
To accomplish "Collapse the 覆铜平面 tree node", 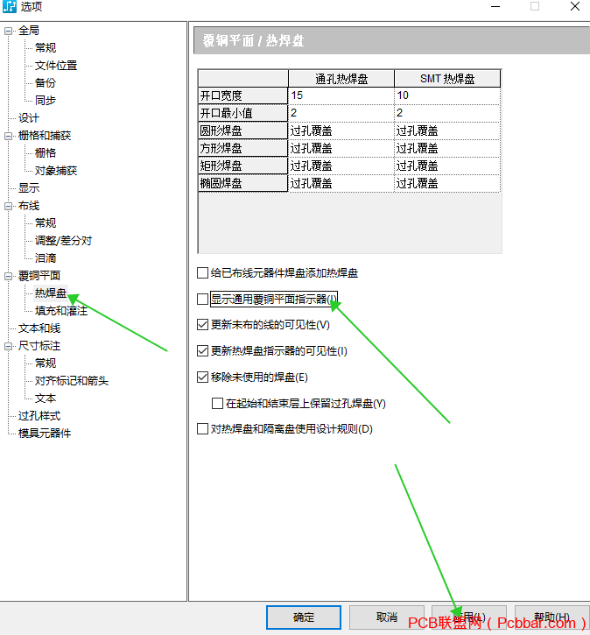I will [9, 276].
